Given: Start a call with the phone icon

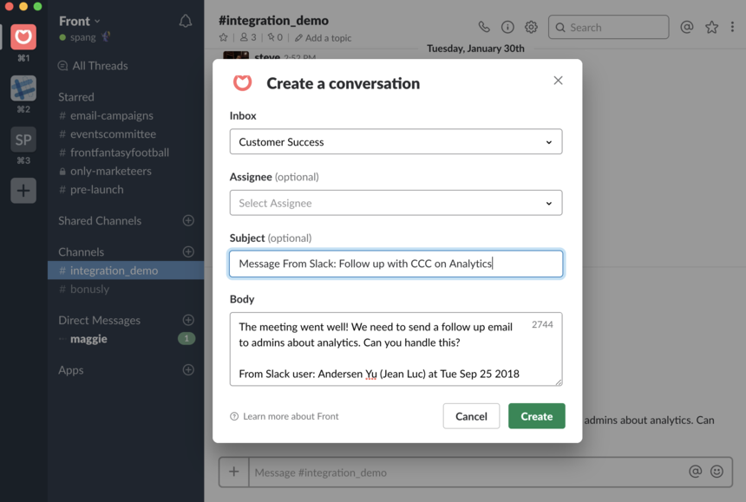Looking at the screenshot, I should (484, 27).
